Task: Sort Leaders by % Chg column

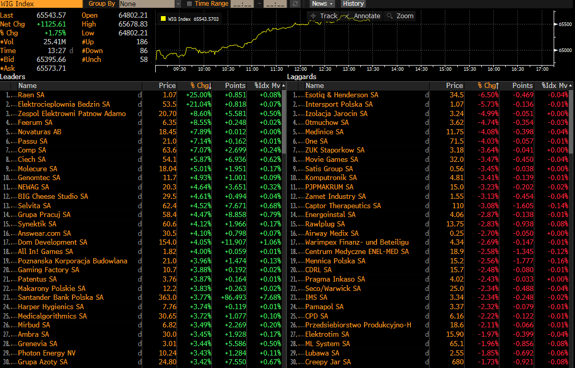Action: [200, 86]
